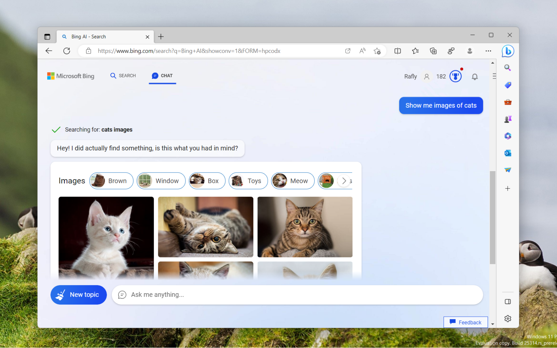Viewport: 557px width, 348px height.
Task: Open browser essentials icon
Action: click(451, 51)
